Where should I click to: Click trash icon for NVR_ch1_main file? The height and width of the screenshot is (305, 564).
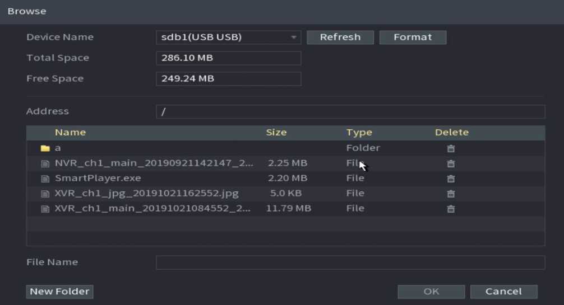450,163
